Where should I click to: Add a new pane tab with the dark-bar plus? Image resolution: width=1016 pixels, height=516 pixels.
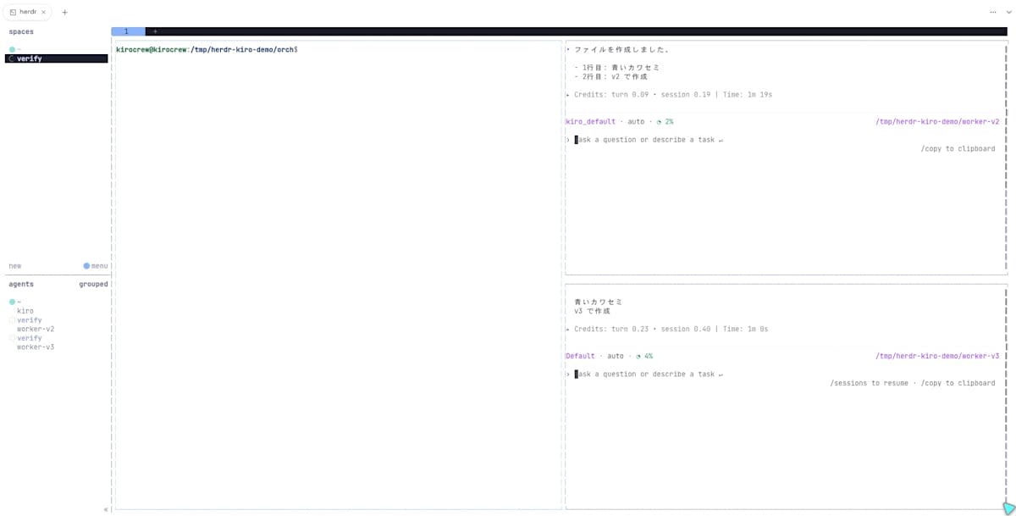coord(155,31)
